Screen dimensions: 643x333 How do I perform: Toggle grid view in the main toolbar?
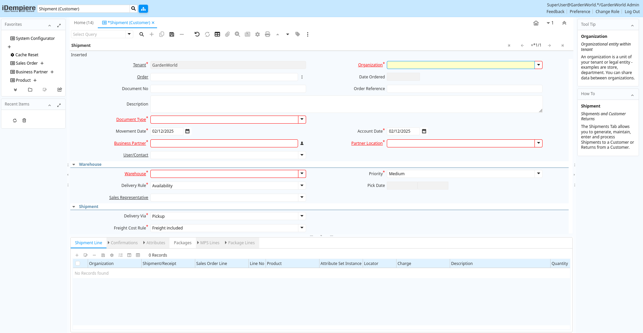217,34
